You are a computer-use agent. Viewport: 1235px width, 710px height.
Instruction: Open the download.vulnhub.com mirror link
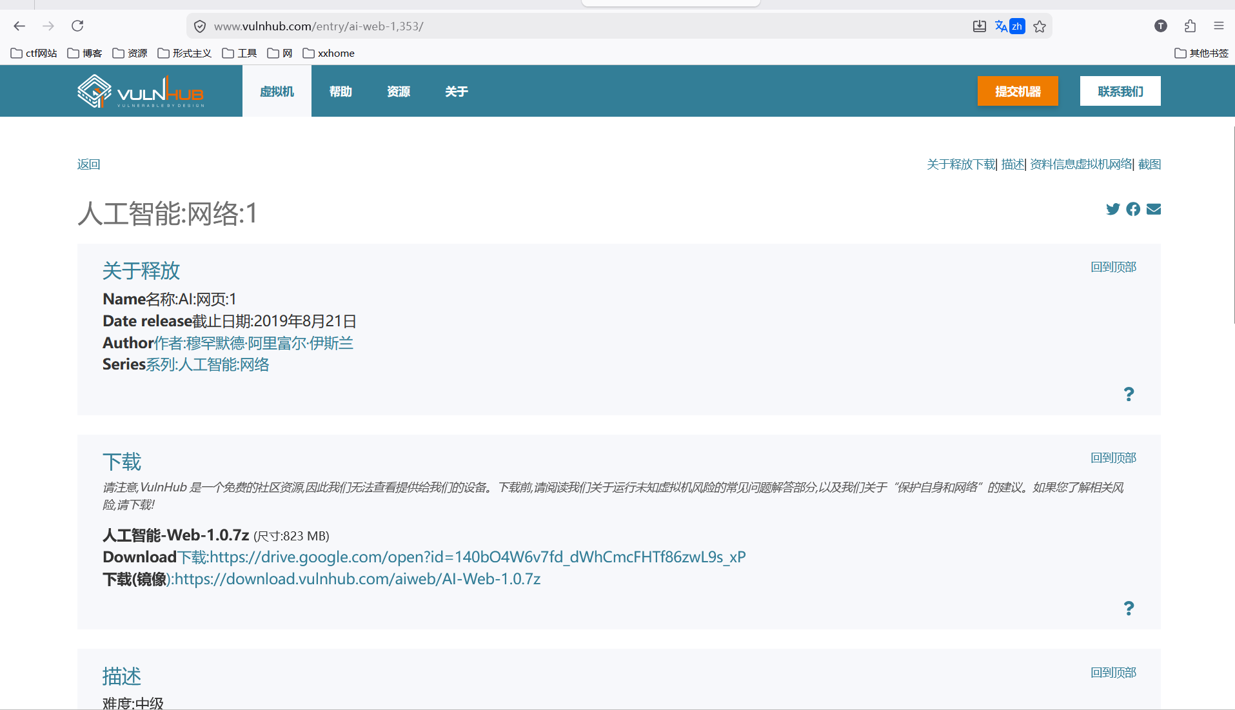(x=358, y=579)
